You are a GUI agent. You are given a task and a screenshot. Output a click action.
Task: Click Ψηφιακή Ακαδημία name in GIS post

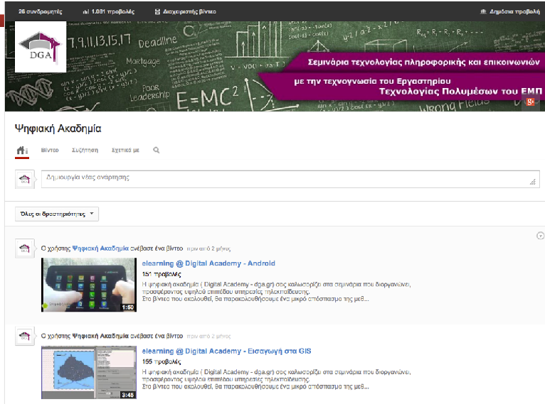coord(100,336)
